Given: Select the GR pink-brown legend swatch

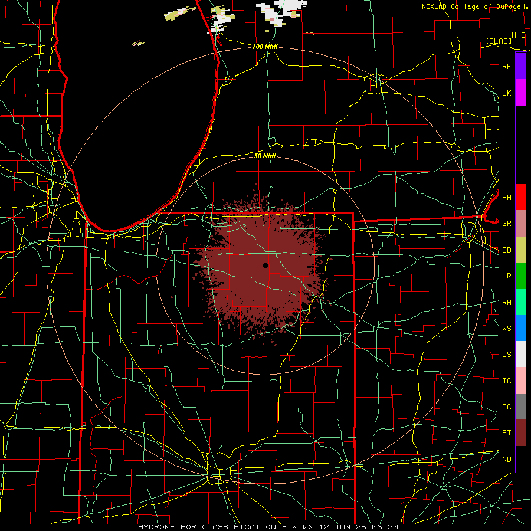Looking at the screenshot, I should coord(521,224).
